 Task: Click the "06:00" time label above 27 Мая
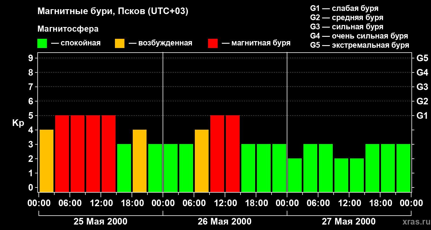[318, 203]
